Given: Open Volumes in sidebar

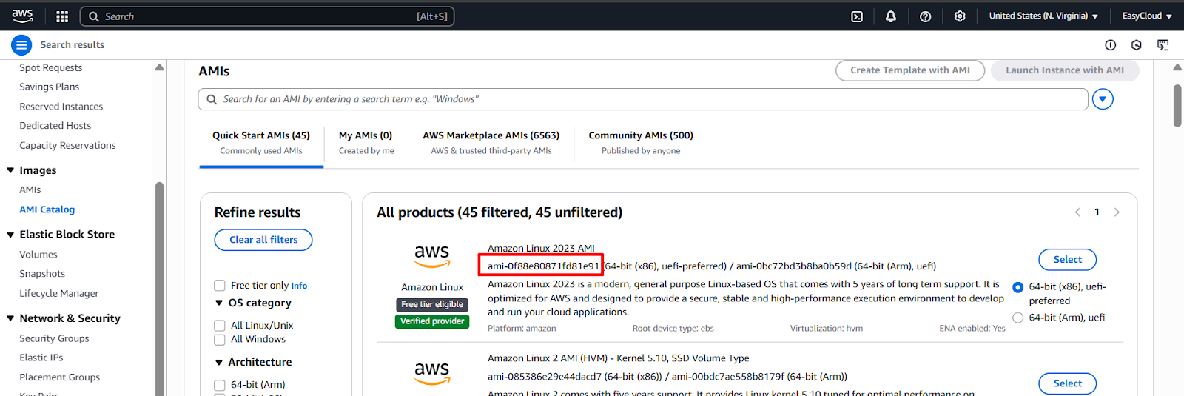Looking at the screenshot, I should pyautogui.click(x=38, y=255).
